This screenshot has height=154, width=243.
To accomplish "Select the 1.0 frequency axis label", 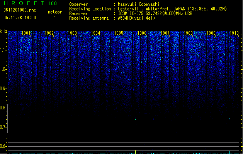I will click(3, 69).
